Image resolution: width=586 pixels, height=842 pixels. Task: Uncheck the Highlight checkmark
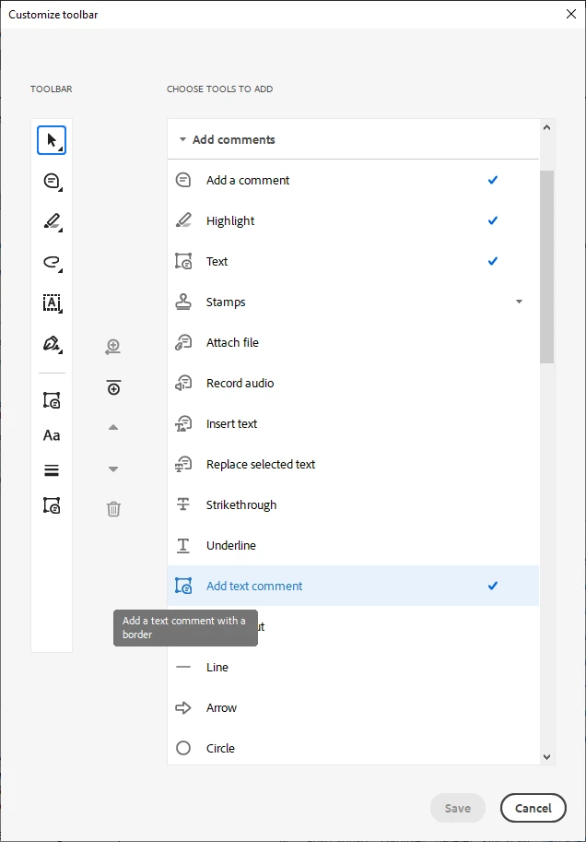[x=493, y=220]
